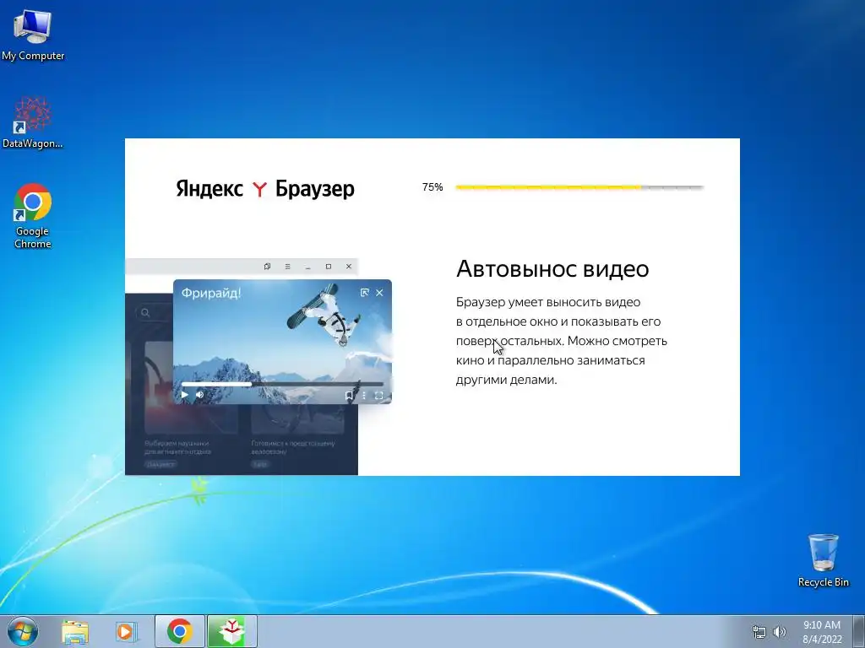Click the Автовынос видео heading
Viewport: 865px width, 648px height.
click(552, 269)
